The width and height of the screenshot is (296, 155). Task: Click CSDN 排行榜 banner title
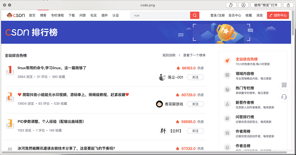(31, 32)
